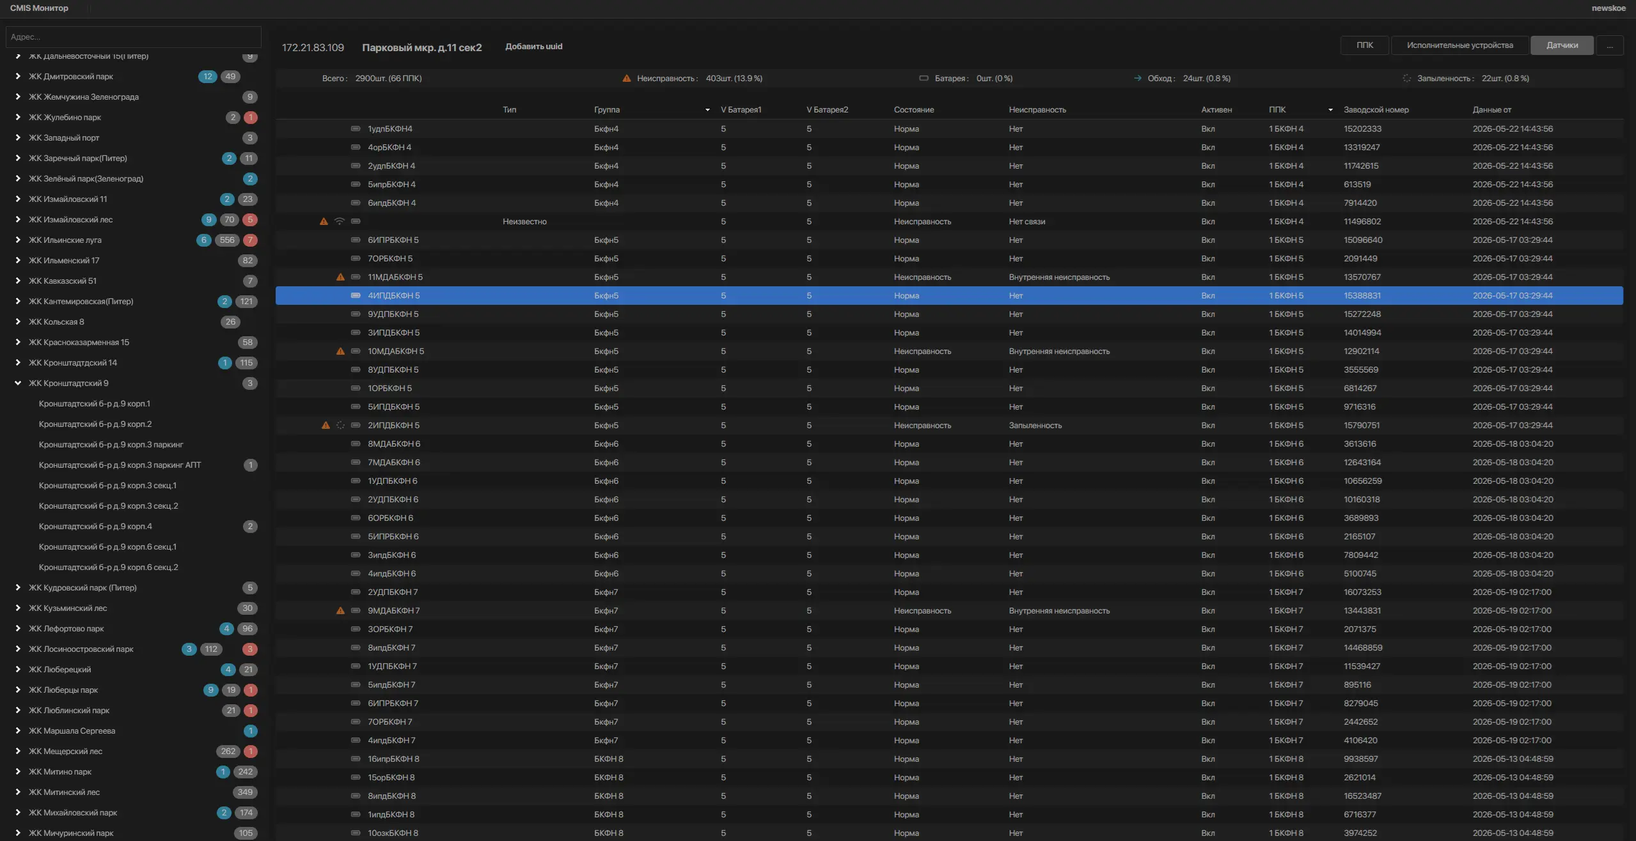Image resolution: width=1636 pixels, height=841 pixels.
Task: Sort by Состояние column header
Action: pyautogui.click(x=913, y=110)
